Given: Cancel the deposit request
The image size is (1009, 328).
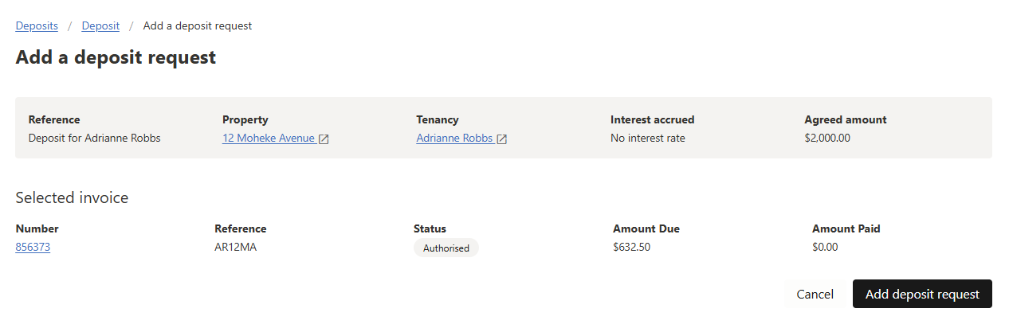Looking at the screenshot, I should coord(815,294).
